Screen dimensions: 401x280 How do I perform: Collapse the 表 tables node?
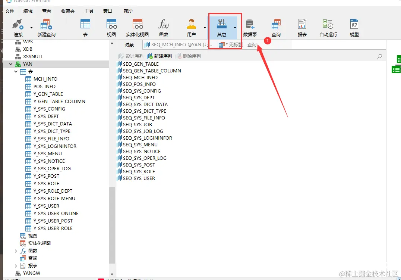(16, 71)
